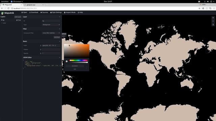Collapse the Layer section
The image size is (216, 121).
(59, 17)
